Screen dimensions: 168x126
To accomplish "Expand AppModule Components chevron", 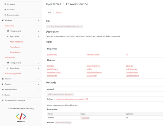I will click(x=39, y=31).
